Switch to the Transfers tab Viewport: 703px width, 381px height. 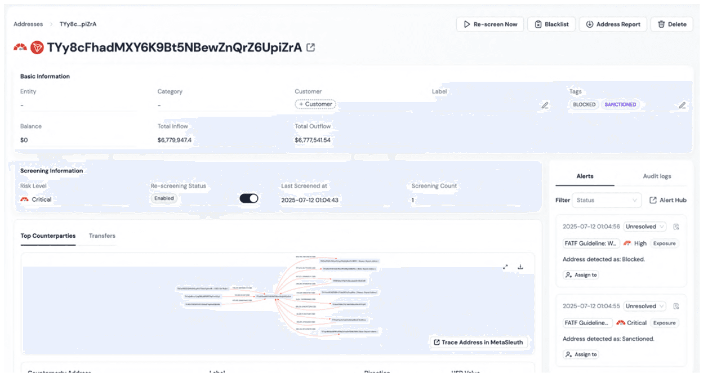pyautogui.click(x=102, y=236)
